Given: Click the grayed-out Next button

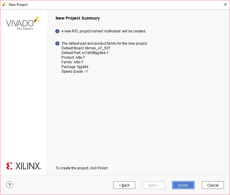Looking at the screenshot, I should (x=154, y=185).
